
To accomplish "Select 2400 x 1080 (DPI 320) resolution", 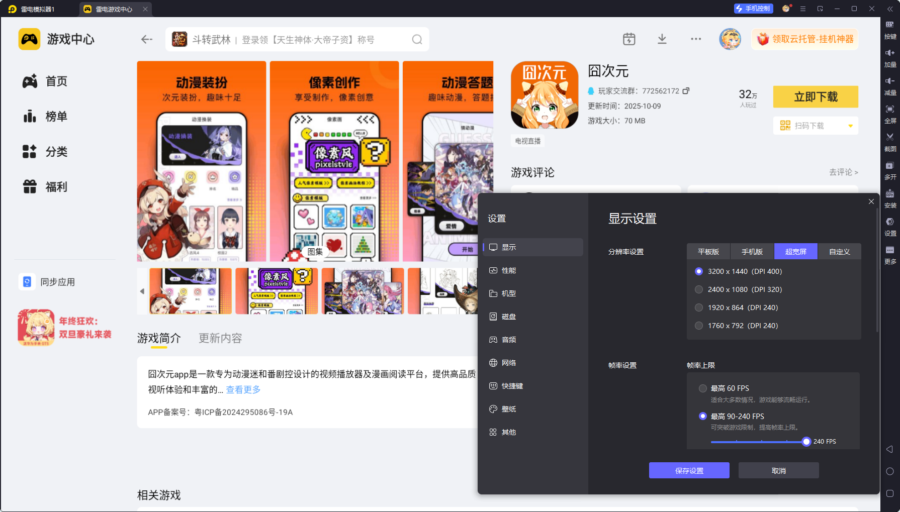I will (739, 289).
